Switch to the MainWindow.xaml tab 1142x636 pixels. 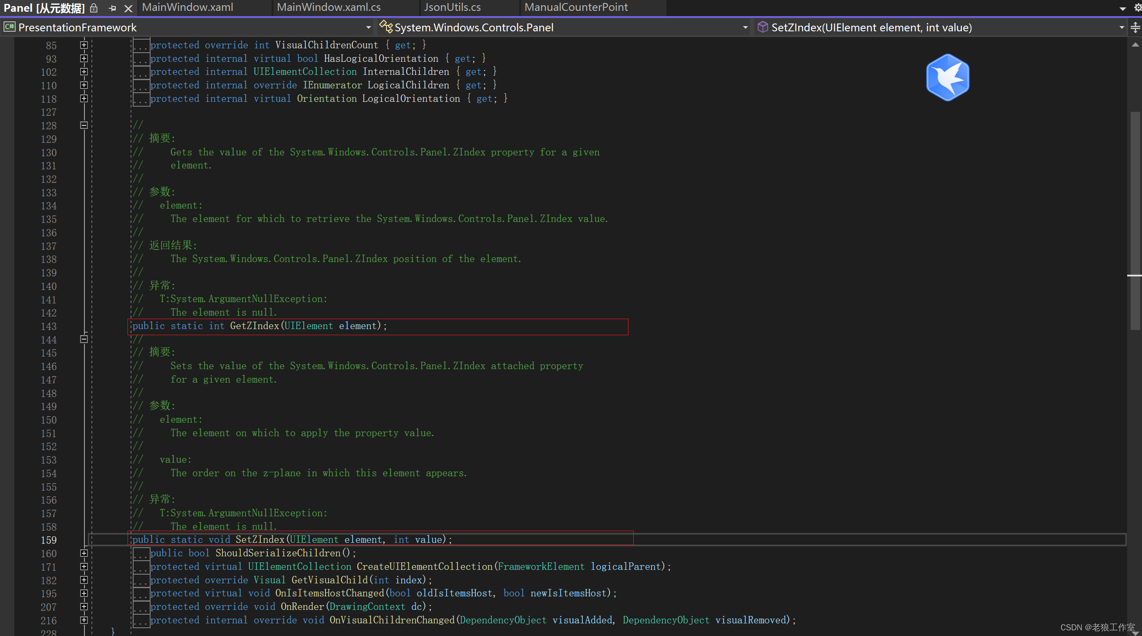click(x=188, y=7)
